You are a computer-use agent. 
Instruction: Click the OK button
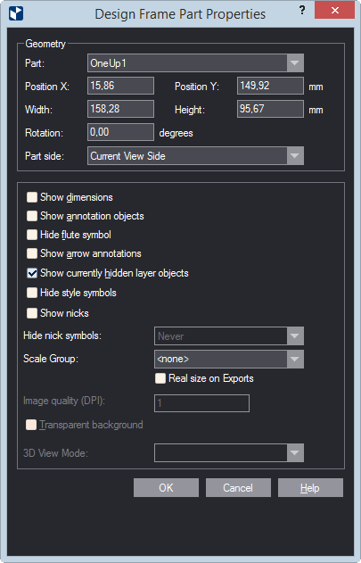click(x=166, y=487)
